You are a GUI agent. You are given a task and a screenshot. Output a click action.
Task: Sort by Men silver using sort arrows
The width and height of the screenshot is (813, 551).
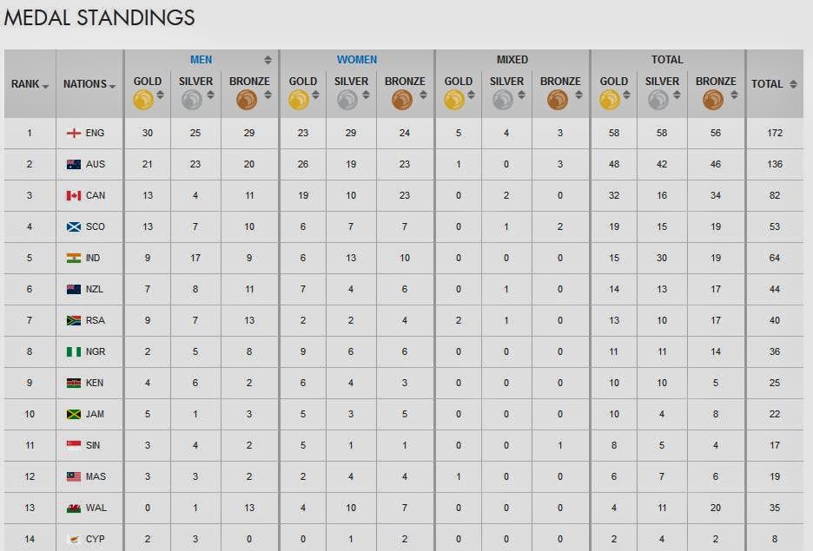point(210,95)
